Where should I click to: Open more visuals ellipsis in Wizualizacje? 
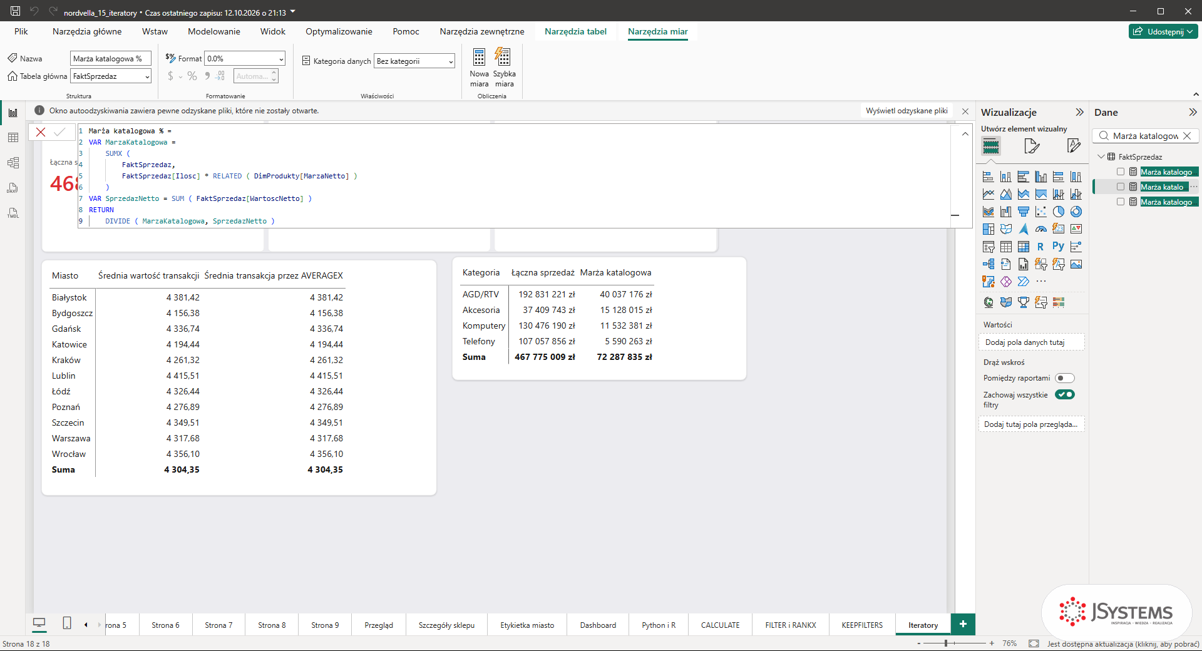(1041, 282)
